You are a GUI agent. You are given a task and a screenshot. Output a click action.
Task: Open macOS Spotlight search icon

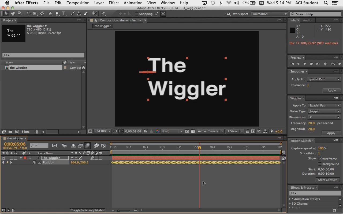coord(326,3)
